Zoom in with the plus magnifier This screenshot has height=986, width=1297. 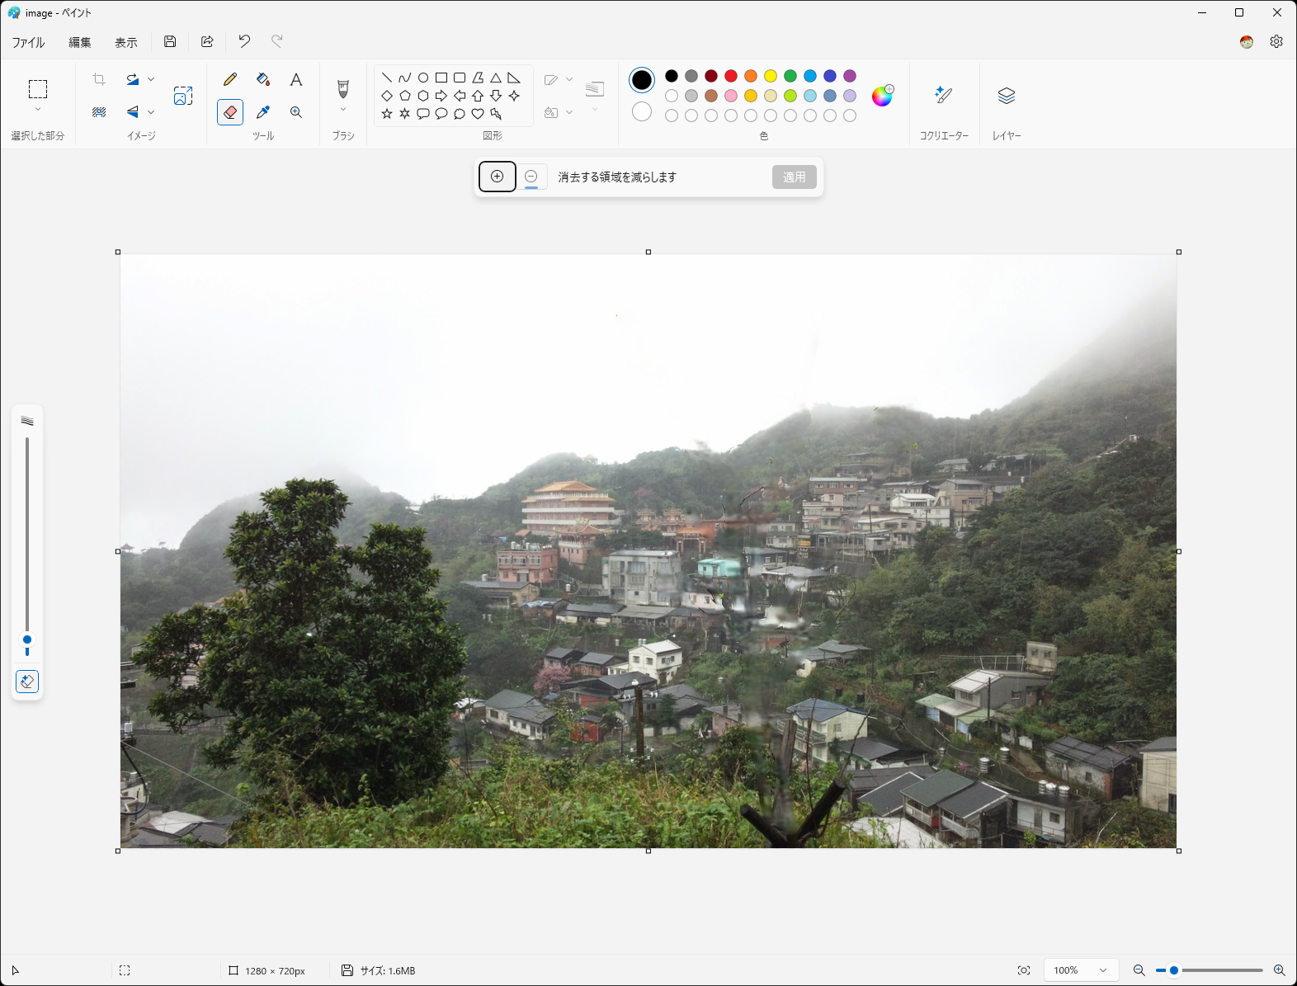pyautogui.click(x=1280, y=970)
